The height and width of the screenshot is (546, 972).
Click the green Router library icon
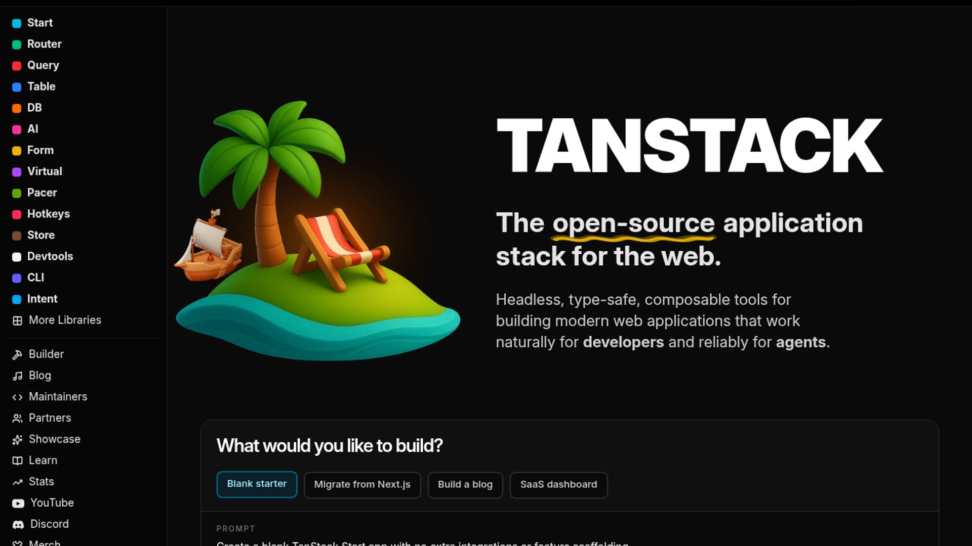(x=17, y=44)
